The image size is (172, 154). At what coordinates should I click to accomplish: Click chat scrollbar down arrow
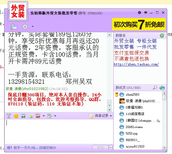pos(109,105)
